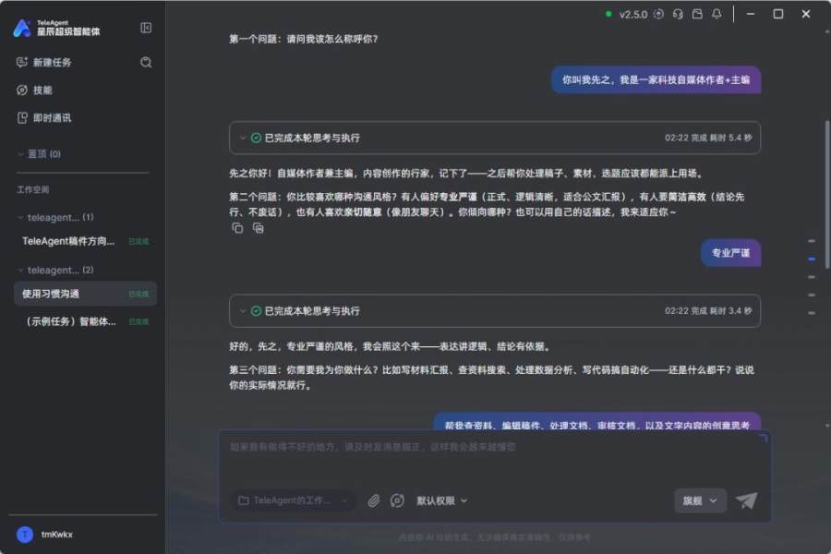Click the skills icon beside the attachment
831x554 pixels.
tap(397, 500)
